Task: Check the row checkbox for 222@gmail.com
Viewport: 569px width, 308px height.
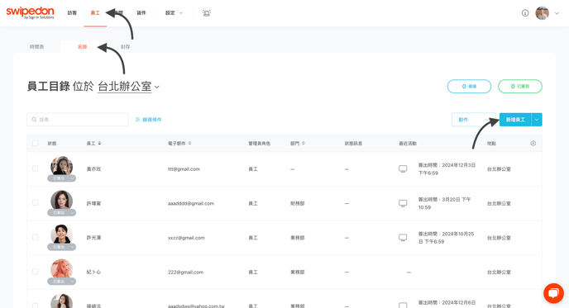Action: pos(36,272)
